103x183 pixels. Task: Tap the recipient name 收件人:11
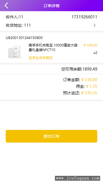click(14, 17)
